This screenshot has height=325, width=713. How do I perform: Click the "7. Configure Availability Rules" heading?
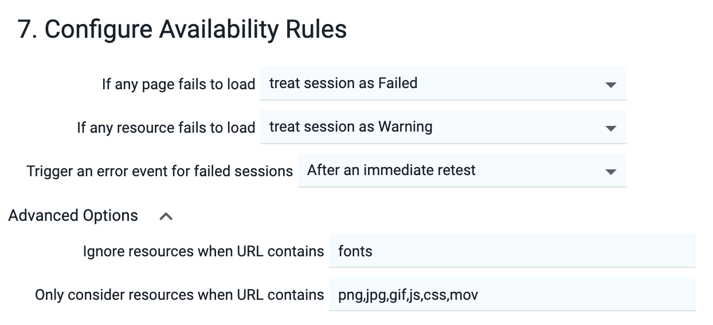coord(182,29)
